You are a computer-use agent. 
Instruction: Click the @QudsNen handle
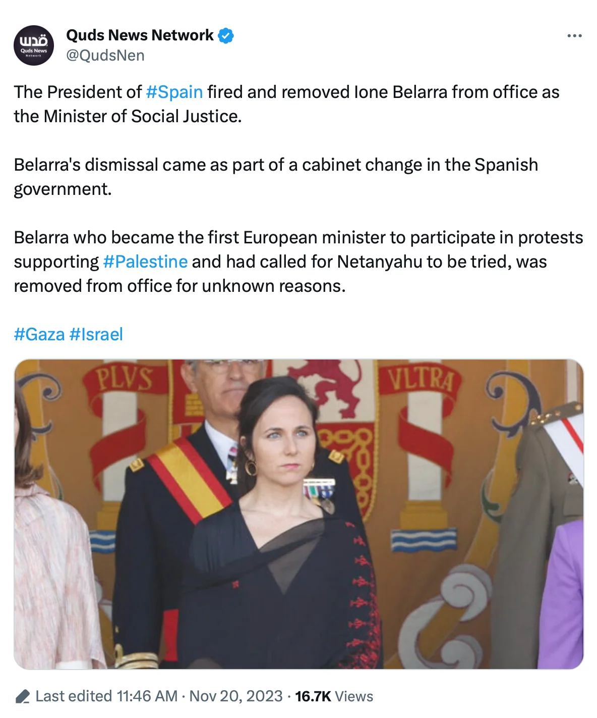tap(105, 56)
